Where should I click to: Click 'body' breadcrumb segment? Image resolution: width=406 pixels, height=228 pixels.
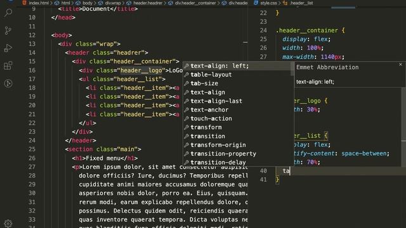point(88,3)
